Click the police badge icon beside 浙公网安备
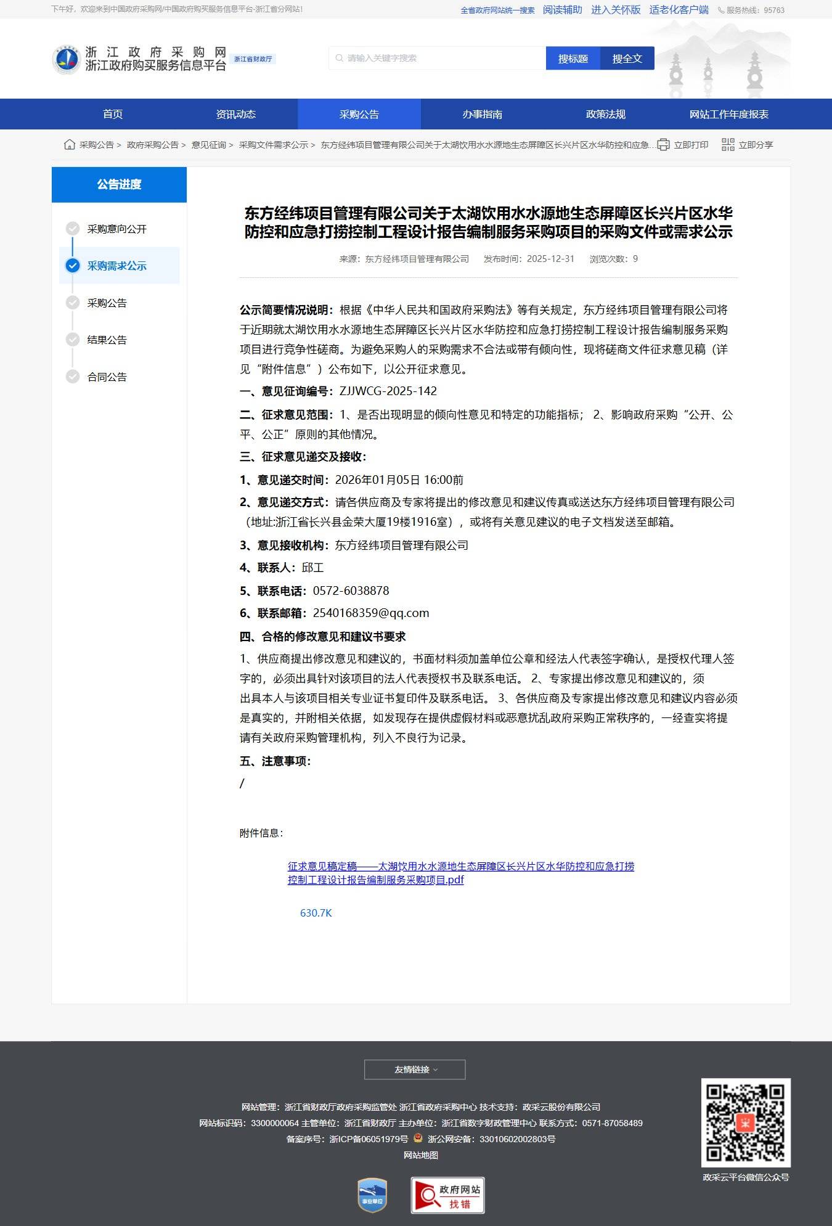 pyautogui.click(x=418, y=1138)
